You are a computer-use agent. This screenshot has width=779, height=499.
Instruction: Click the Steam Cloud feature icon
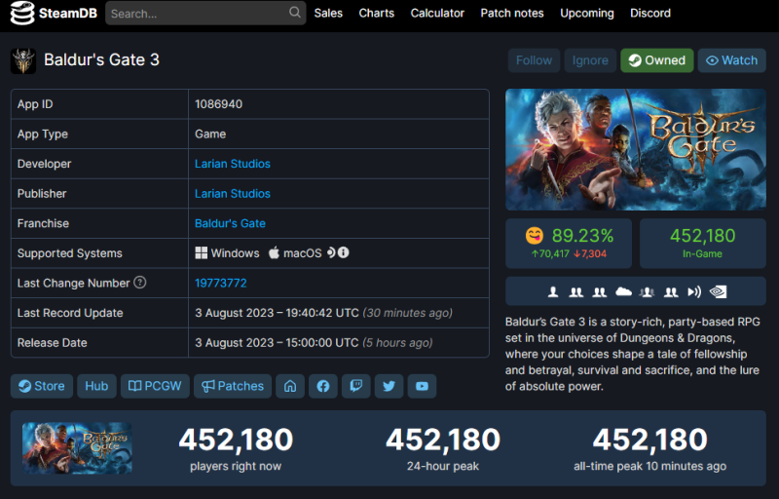[x=624, y=291]
